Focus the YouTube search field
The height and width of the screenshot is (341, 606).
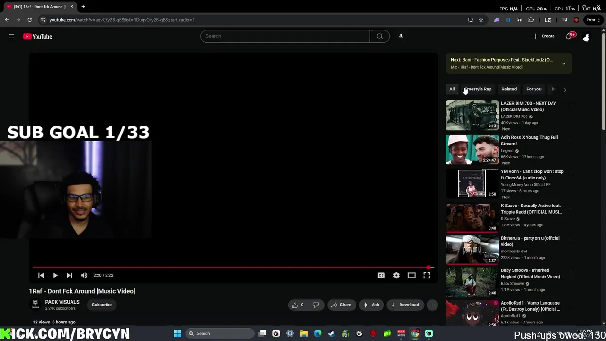(x=285, y=36)
